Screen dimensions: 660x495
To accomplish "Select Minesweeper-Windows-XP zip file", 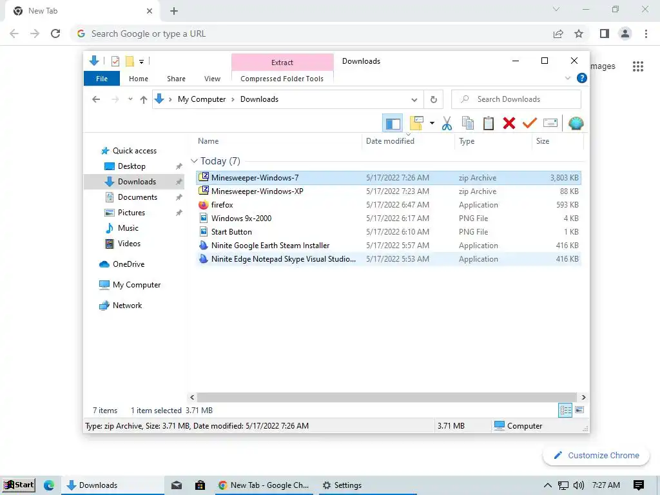I will pos(389,191).
